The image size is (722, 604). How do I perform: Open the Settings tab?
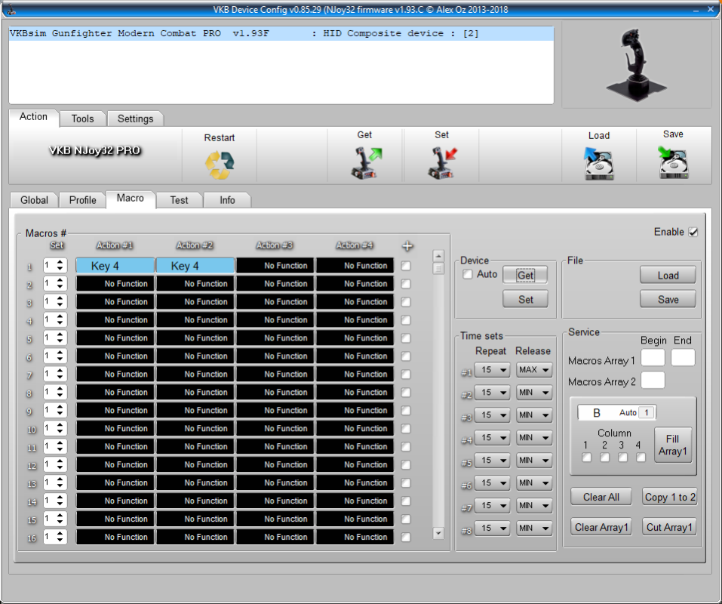135,119
